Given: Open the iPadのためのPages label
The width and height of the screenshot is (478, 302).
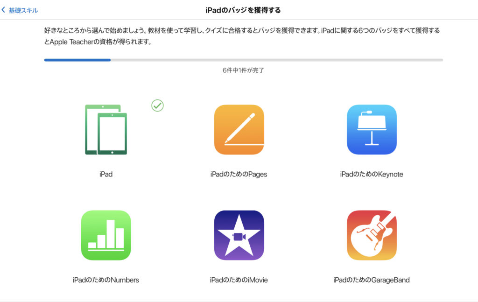Looking at the screenshot, I should [x=239, y=175].
